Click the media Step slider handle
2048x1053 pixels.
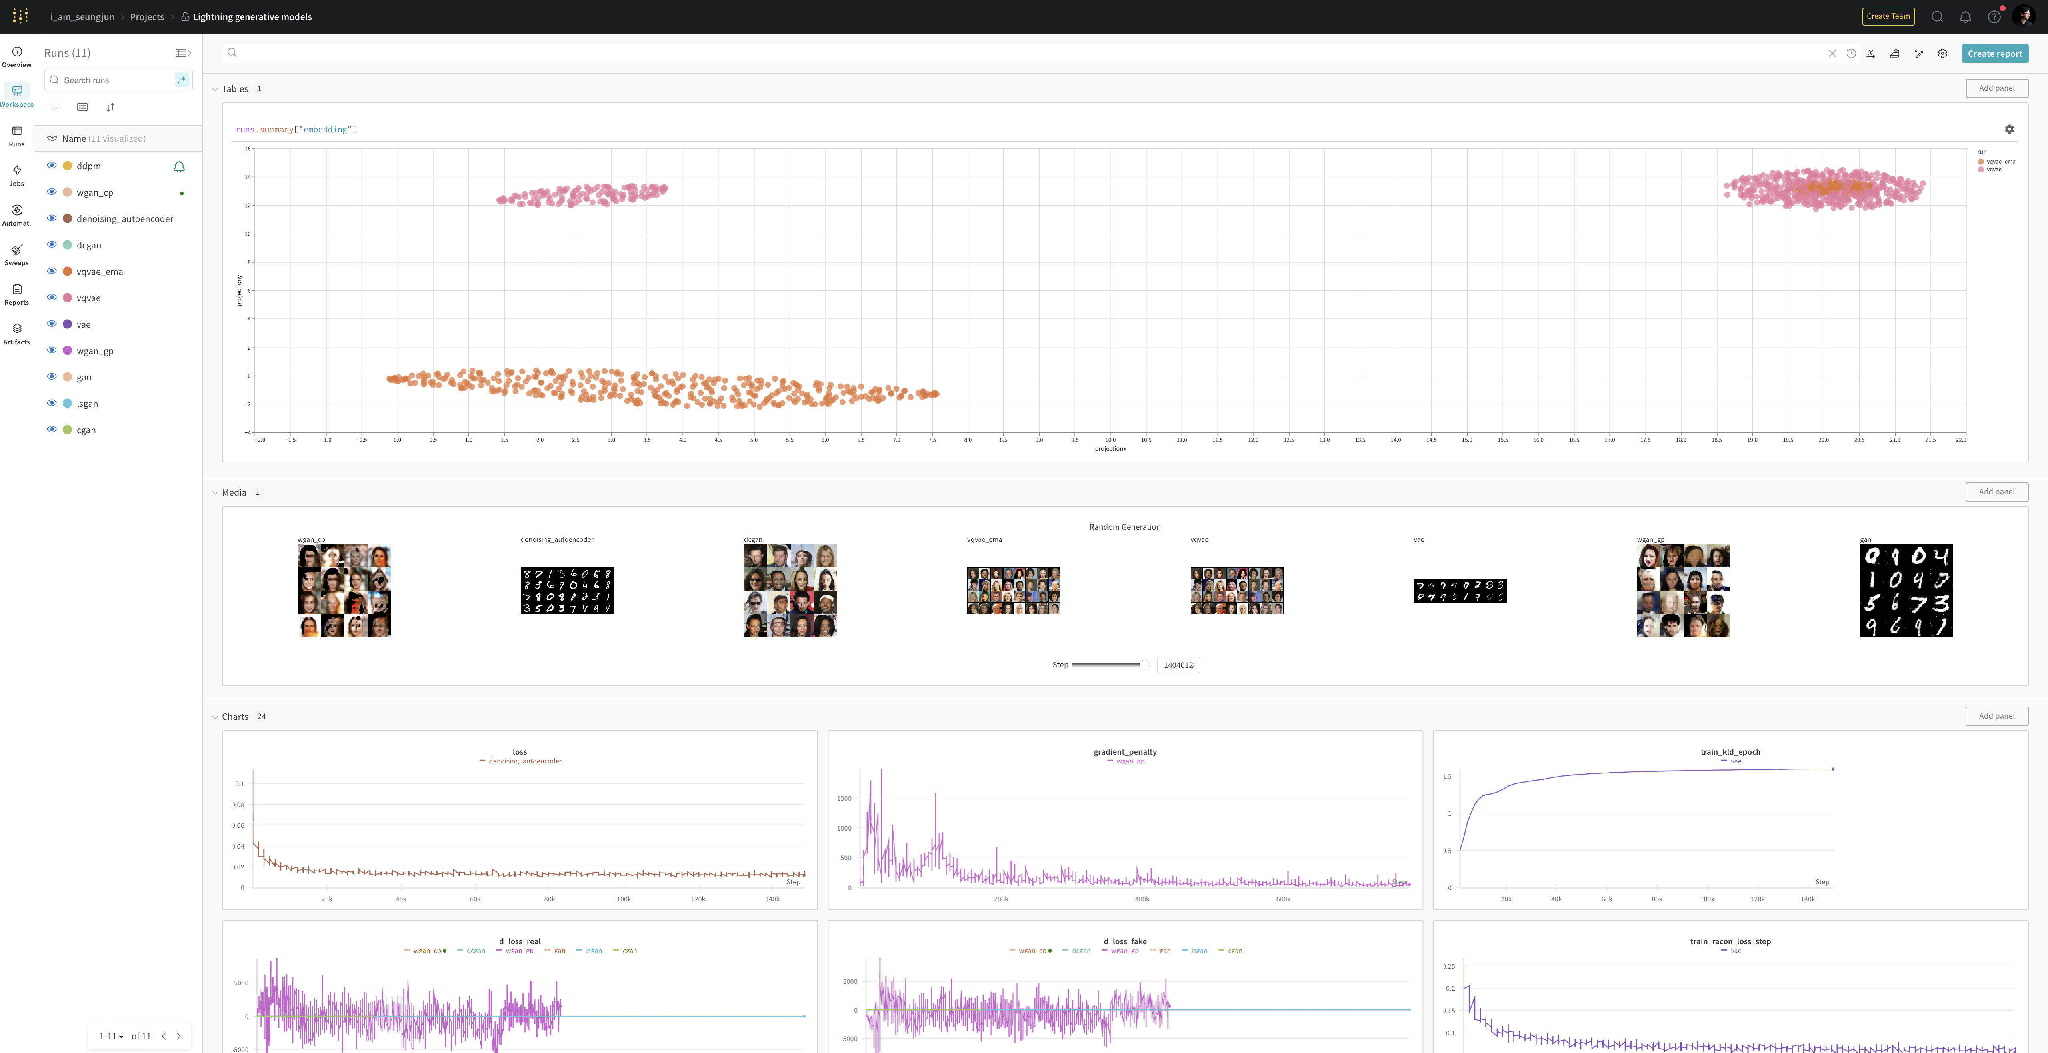click(x=1144, y=665)
